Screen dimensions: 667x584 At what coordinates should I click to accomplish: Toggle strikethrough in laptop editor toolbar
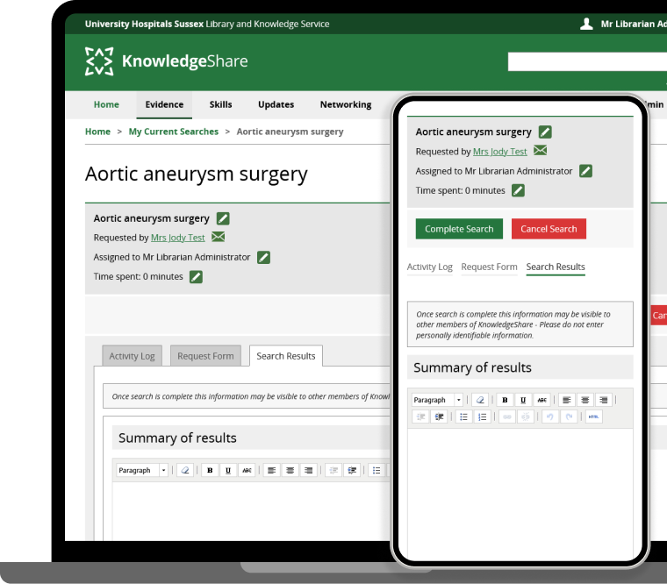tap(247, 471)
